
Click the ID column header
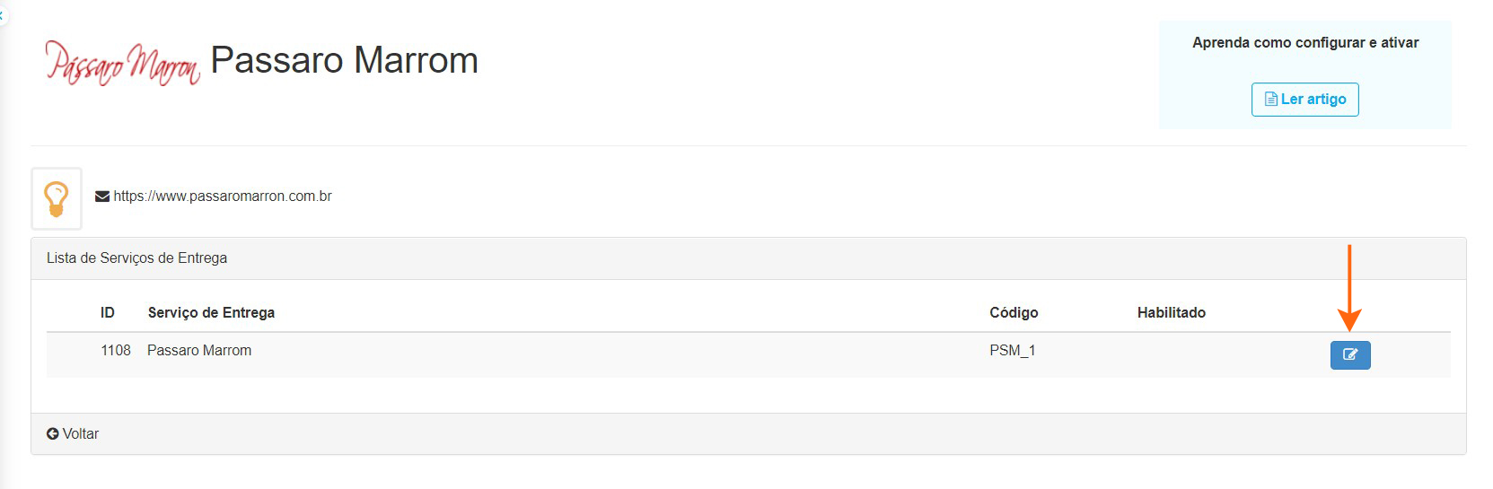[x=108, y=313]
